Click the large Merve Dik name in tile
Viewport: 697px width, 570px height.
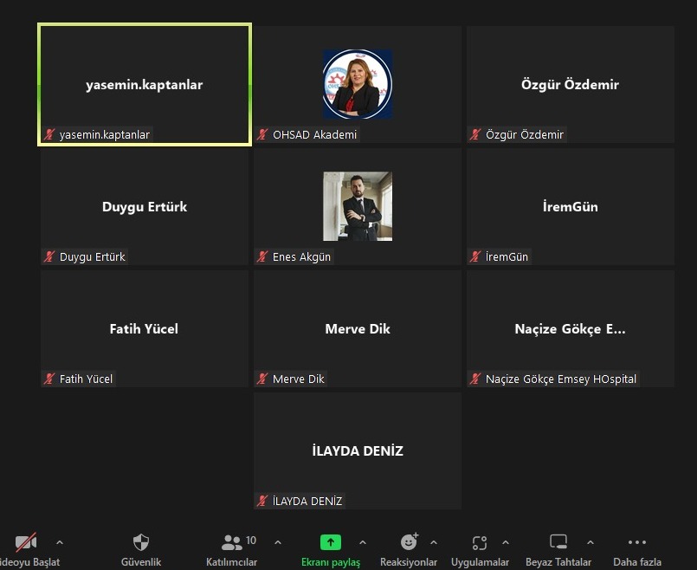click(358, 328)
